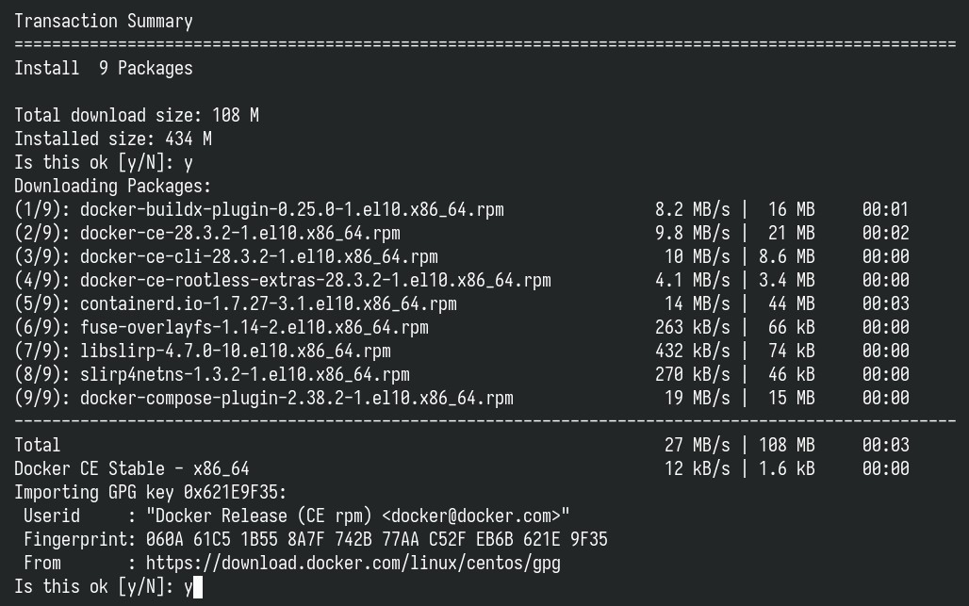
Task: Click the docker-ce-cli rpm line
Action: (x=462, y=257)
